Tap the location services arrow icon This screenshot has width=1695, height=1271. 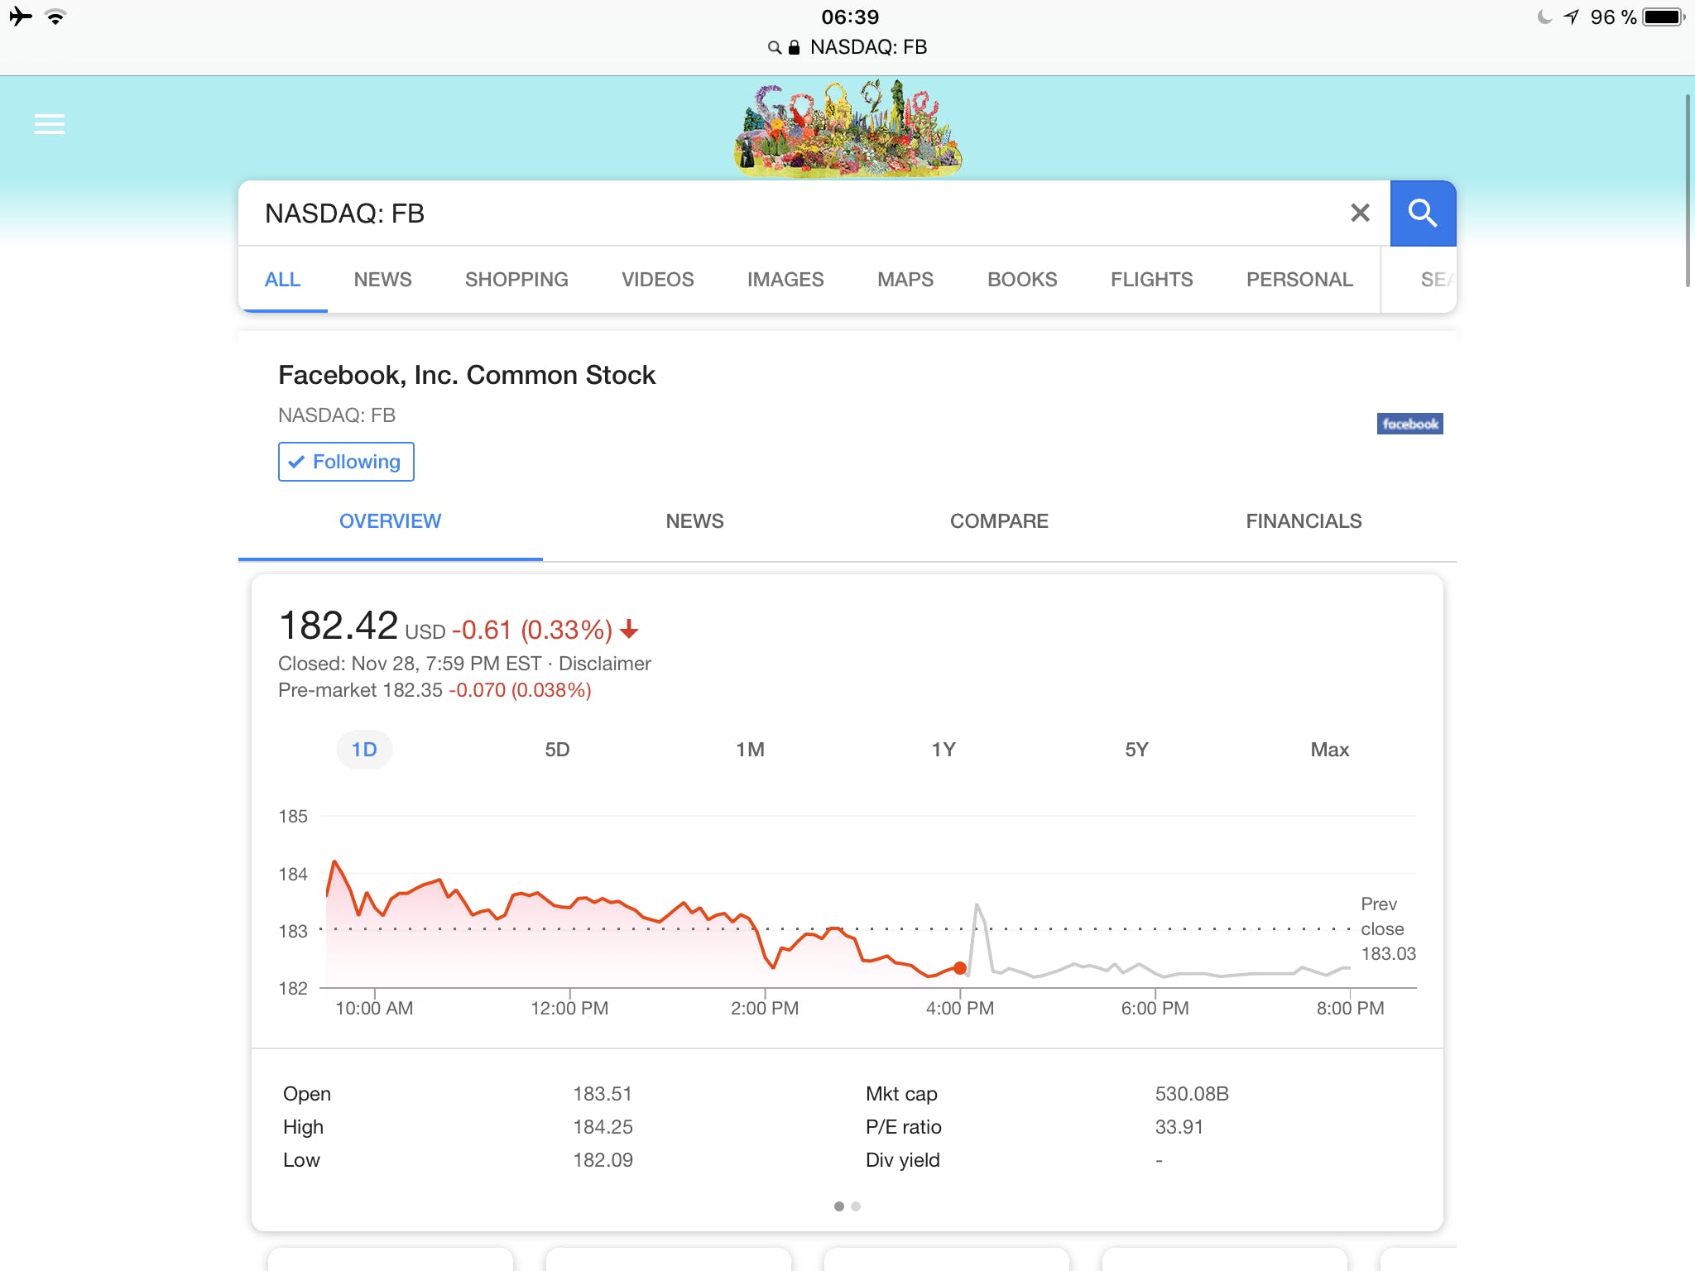click(1571, 17)
